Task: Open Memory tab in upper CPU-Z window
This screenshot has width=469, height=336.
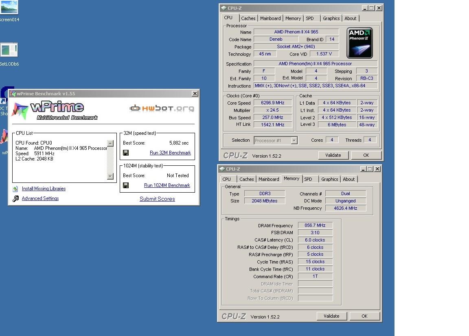Action: (x=293, y=18)
